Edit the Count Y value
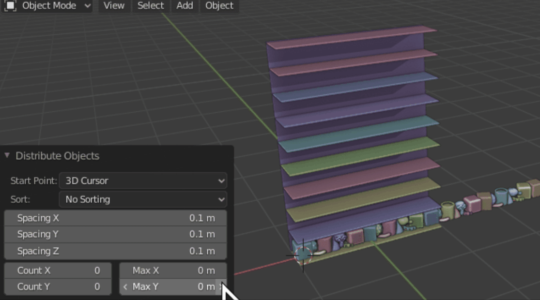The image size is (540, 300). 58,286
